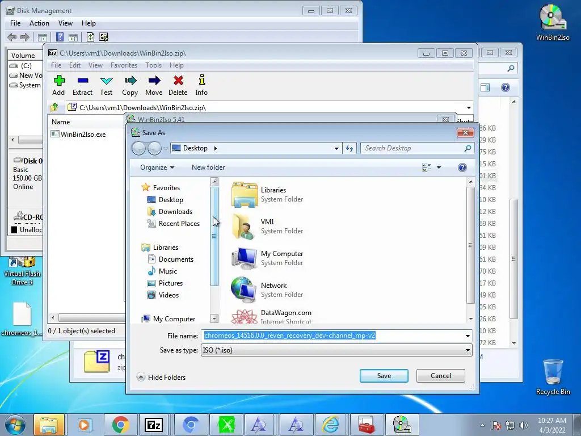
Task: Click search magnifier in Search Desktop box
Action: [x=468, y=148]
